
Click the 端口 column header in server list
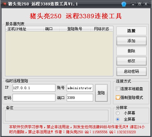click(51, 29)
